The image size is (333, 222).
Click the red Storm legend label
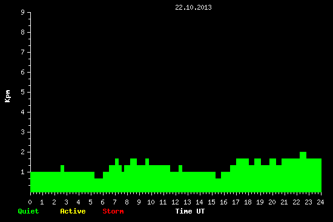click(x=113, y=211)
